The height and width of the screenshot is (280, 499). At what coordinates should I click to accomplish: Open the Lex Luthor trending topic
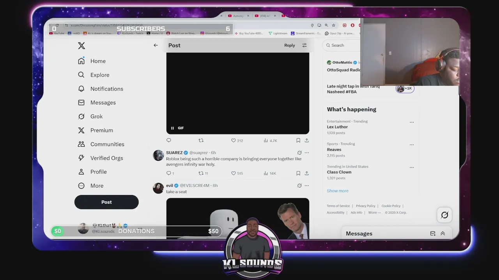coord(338,127)
